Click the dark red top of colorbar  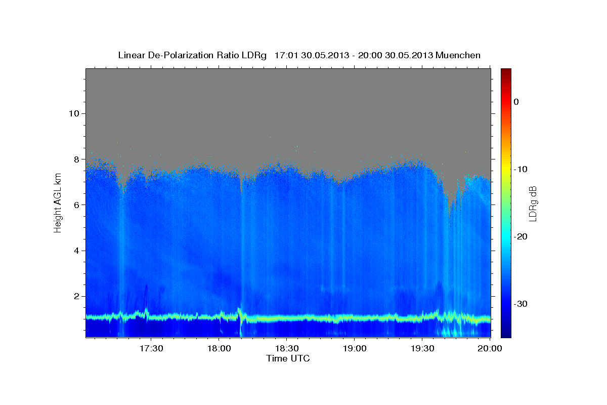click(x=506, y=72)
